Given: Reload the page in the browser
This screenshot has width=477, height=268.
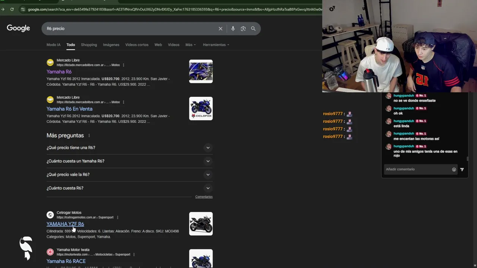Looking at the screenshot, I should pyautogui.click(x=12, y=9).
